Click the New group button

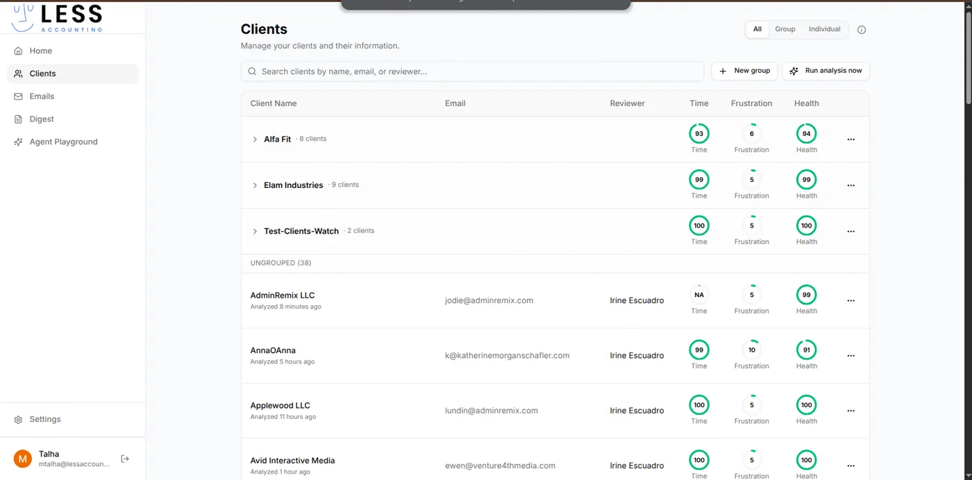(x=744, y=71)
